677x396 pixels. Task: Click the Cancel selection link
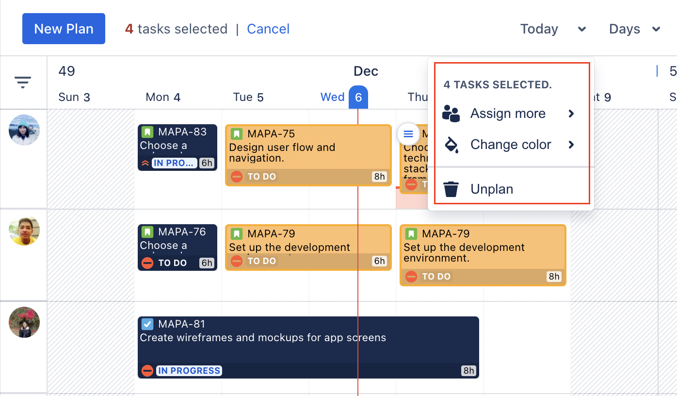[268, 29]
